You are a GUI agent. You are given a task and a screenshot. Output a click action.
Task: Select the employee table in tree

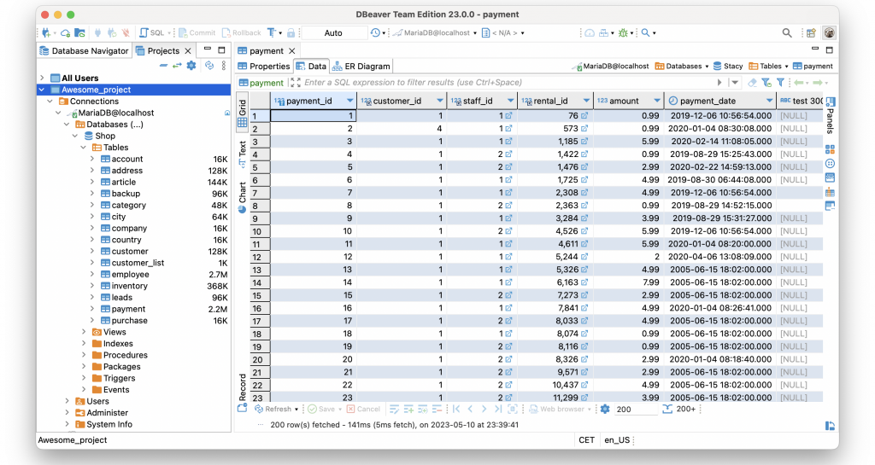pyautogui.click(x=125, y=275)
